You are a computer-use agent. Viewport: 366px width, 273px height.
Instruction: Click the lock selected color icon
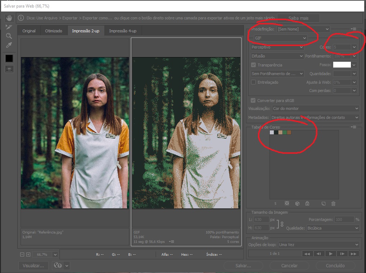click(x=307, y=204)
